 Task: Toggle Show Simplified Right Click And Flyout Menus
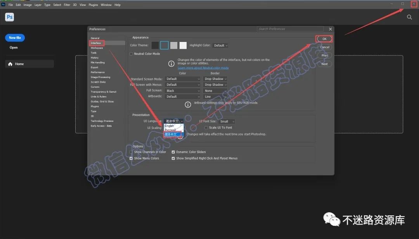pos(173,158)
